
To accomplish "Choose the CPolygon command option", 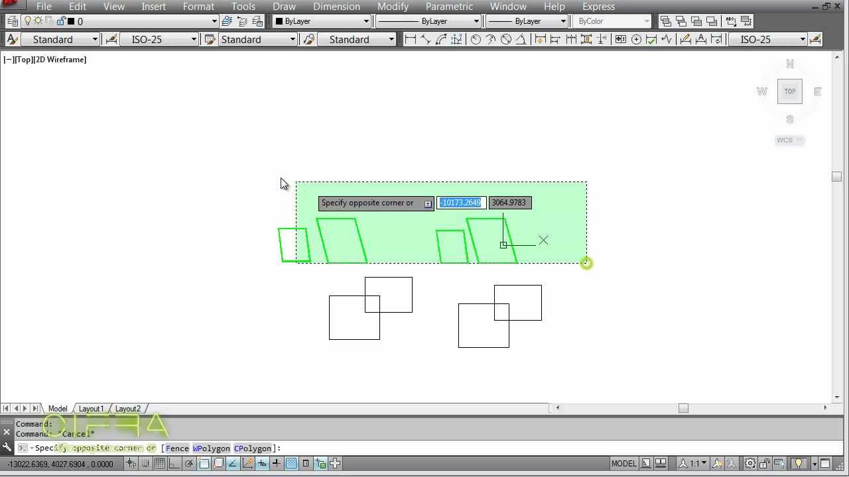I will tap(253, 448).
